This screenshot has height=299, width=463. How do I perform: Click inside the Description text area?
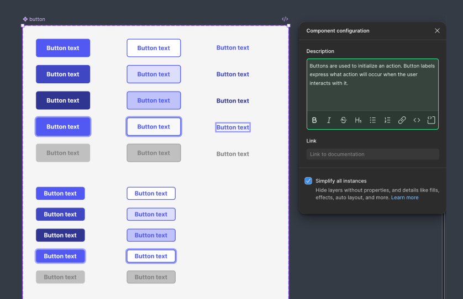[372, 86]
